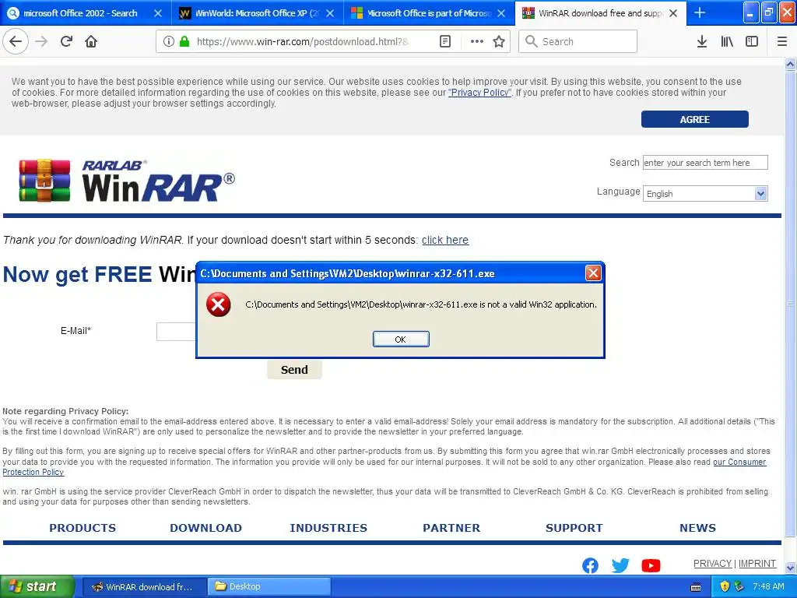Switch to microsoft Office 2002 Search tab

click(x=81, y=13)
